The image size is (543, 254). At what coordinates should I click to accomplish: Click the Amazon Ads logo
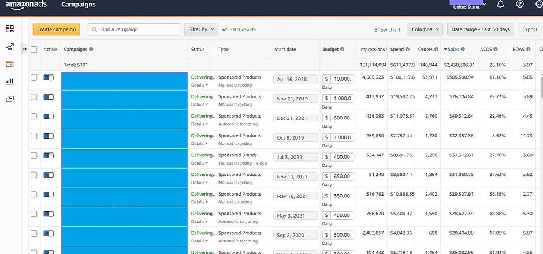(x=26, y=5)
